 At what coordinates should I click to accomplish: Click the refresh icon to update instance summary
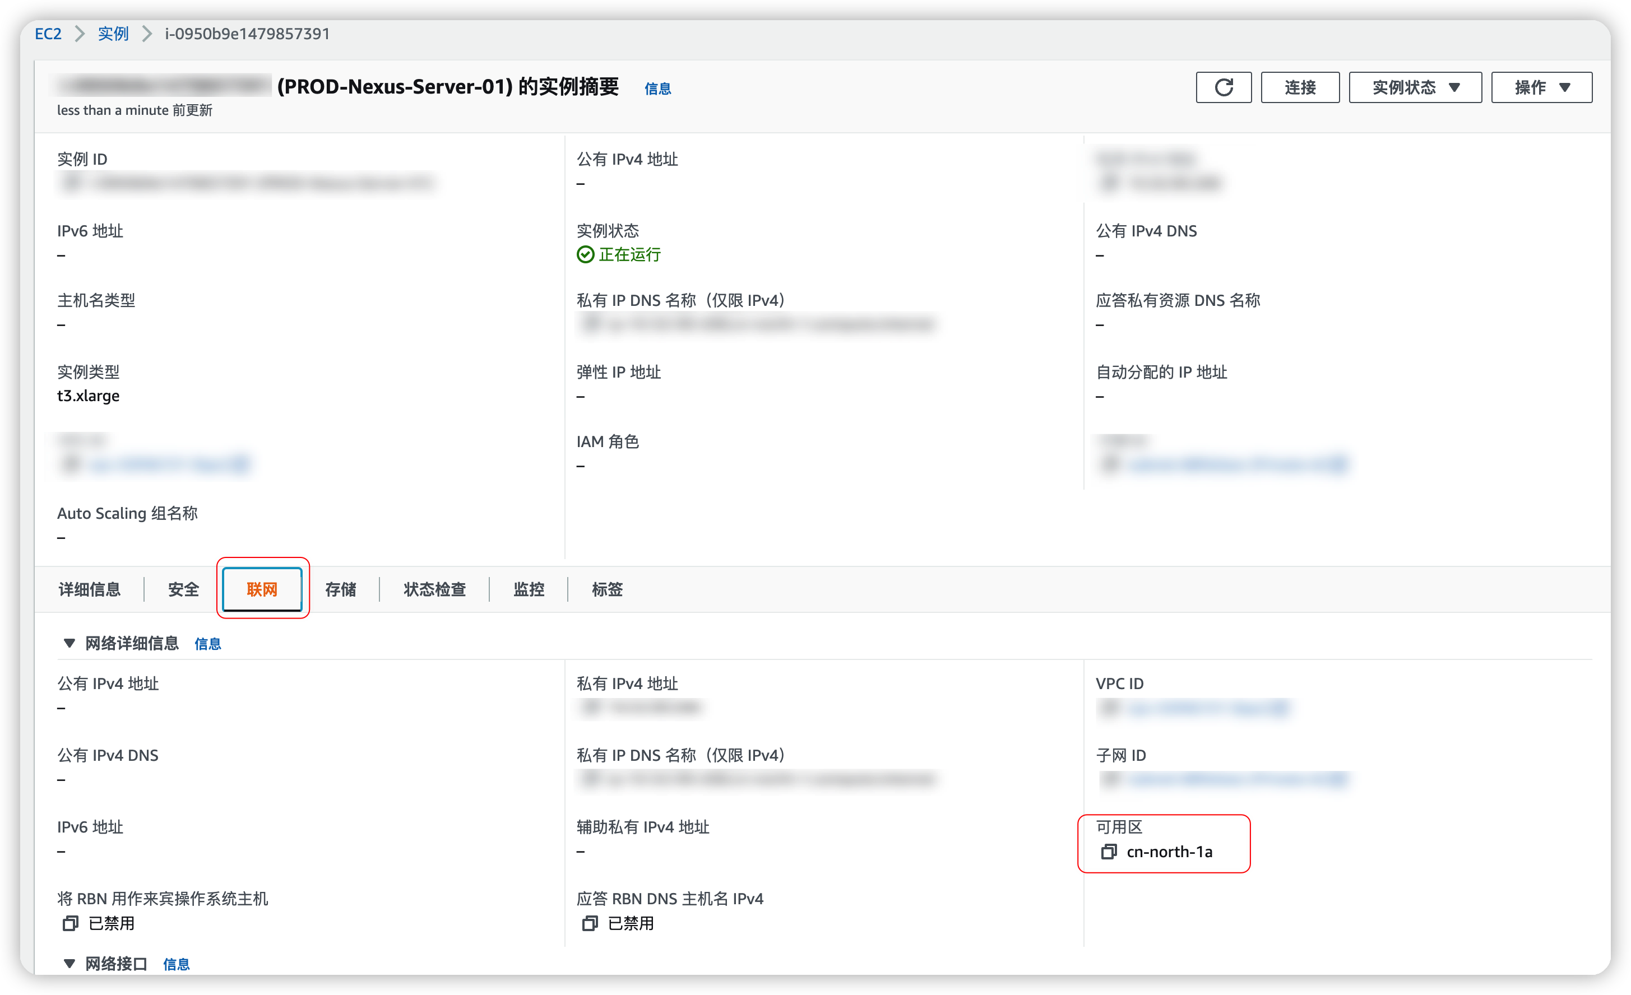point(1223,87)
